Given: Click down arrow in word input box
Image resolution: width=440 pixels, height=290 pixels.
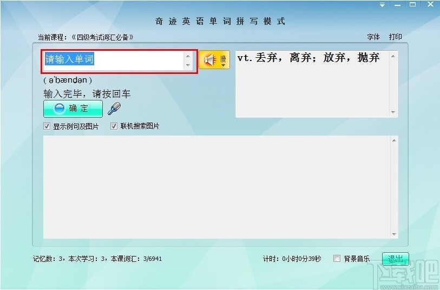Looking at the screenshot, I should (188, 65).
